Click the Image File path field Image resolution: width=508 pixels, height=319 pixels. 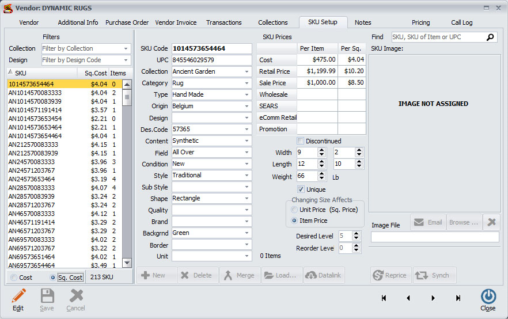coord(435,237)
